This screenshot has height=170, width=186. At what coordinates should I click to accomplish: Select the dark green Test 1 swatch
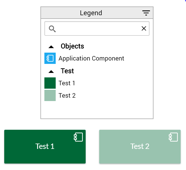click(x=50, y=83)
